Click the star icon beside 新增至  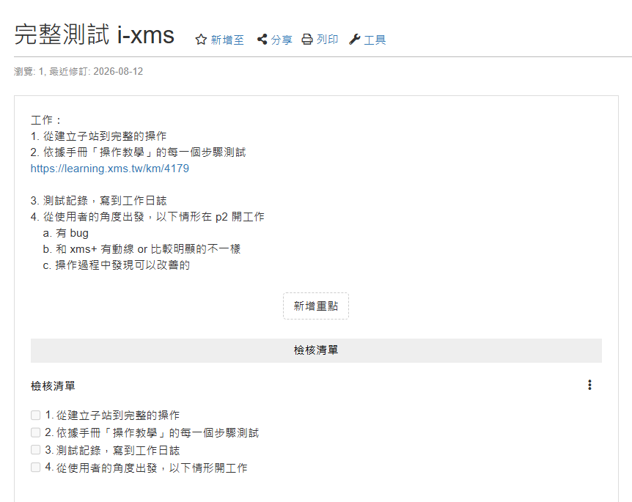(201, 40)
